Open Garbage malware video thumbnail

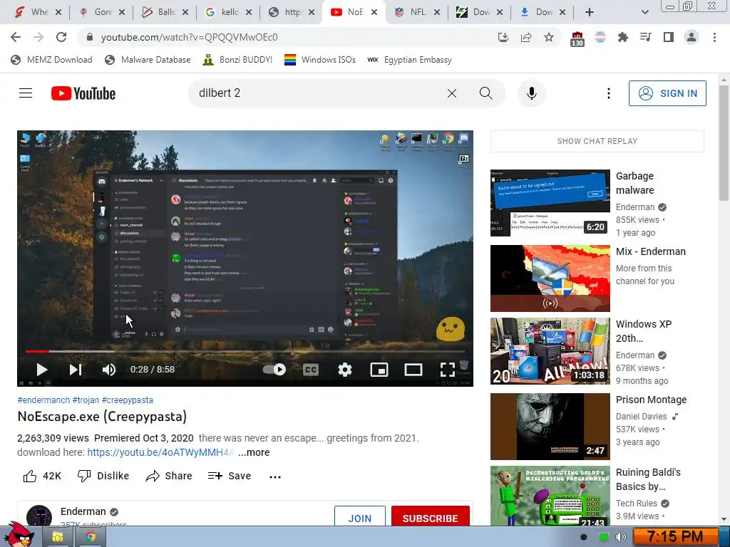click(550, 203)
